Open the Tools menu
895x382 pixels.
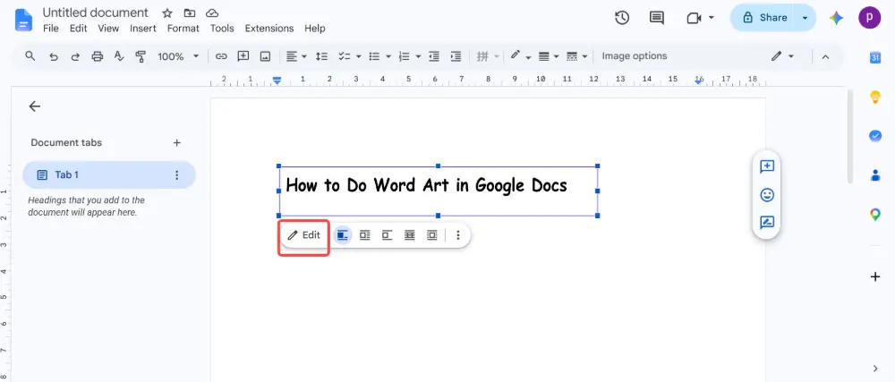[222, 29]
